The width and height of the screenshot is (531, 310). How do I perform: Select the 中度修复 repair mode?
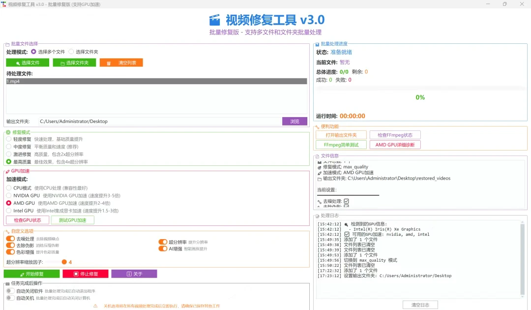(x=9, y=147)
